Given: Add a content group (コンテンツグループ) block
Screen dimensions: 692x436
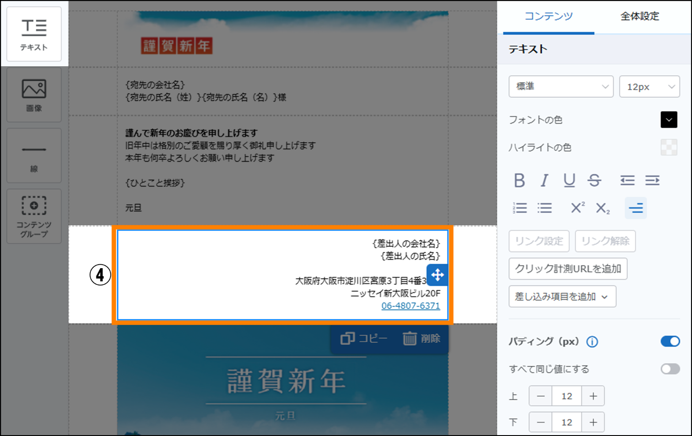Looking at the screenshot, I should 34,216.
